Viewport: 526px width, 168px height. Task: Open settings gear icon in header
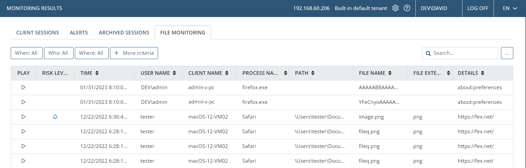[395, 8]
